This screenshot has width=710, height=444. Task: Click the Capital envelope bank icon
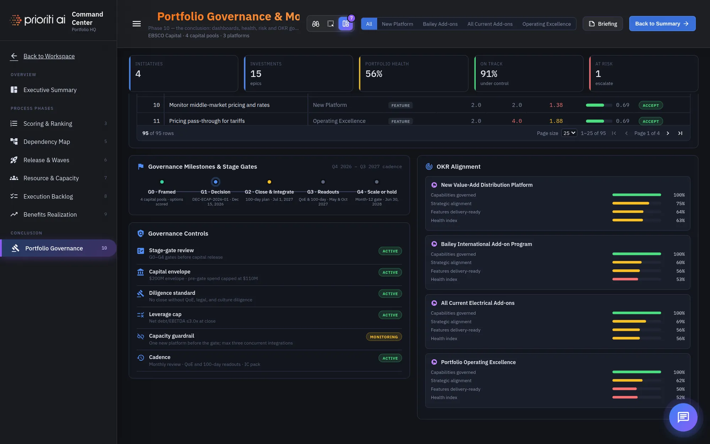tap(141, 272)
